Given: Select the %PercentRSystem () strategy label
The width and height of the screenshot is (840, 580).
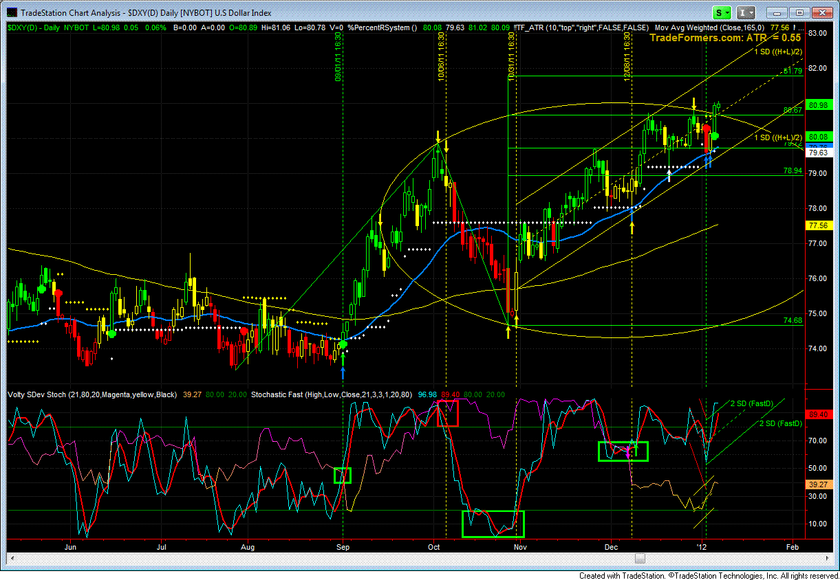Looking at the screenshot, I should [383, 27].
